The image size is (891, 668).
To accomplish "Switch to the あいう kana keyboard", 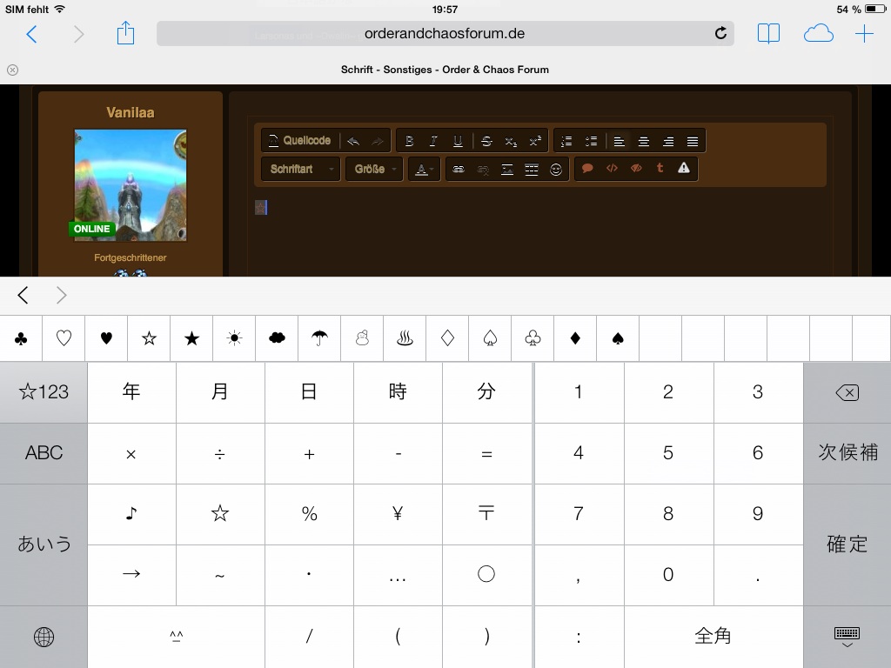I will (44, 544).
